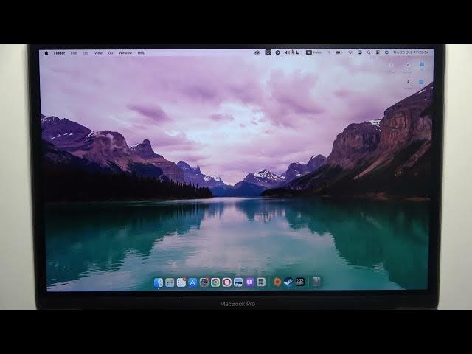Viewport: 472px width, 354px height.
Task: Open the Apple menu
Action: tap(46, 53)
